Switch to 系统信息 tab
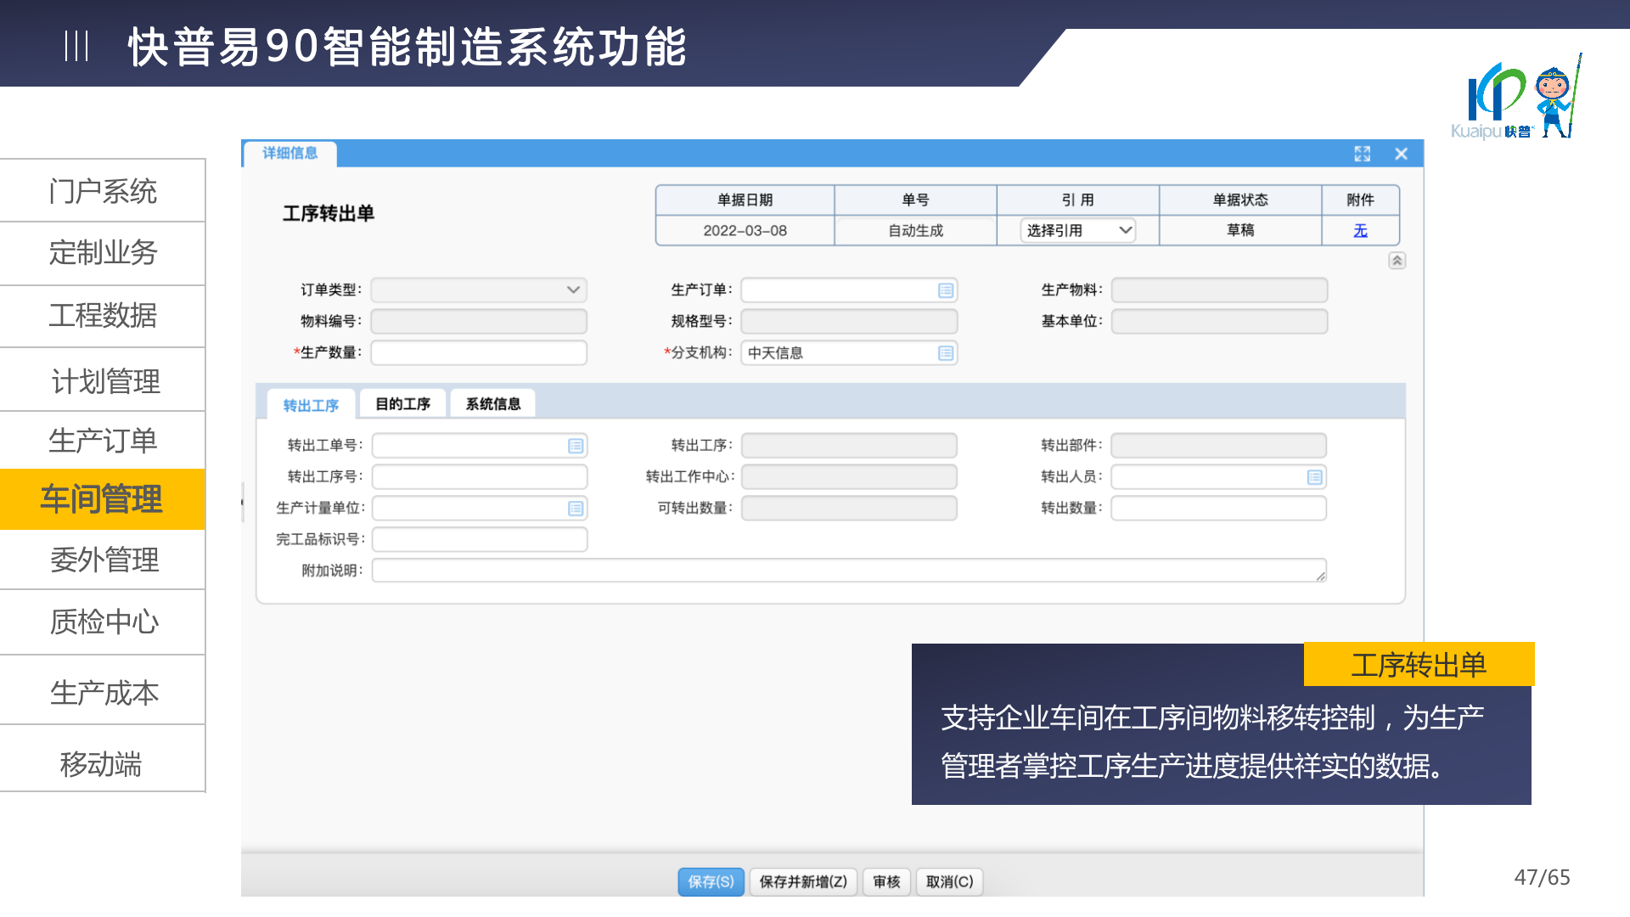 492,404
